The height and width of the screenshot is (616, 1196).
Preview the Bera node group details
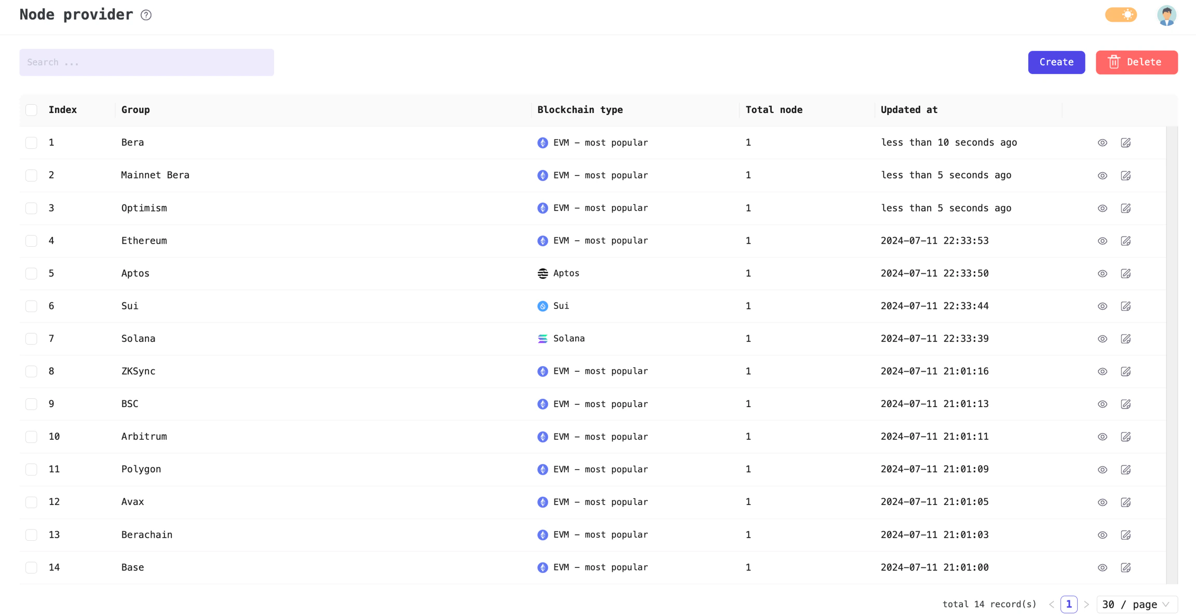[x=1102, y=142]
